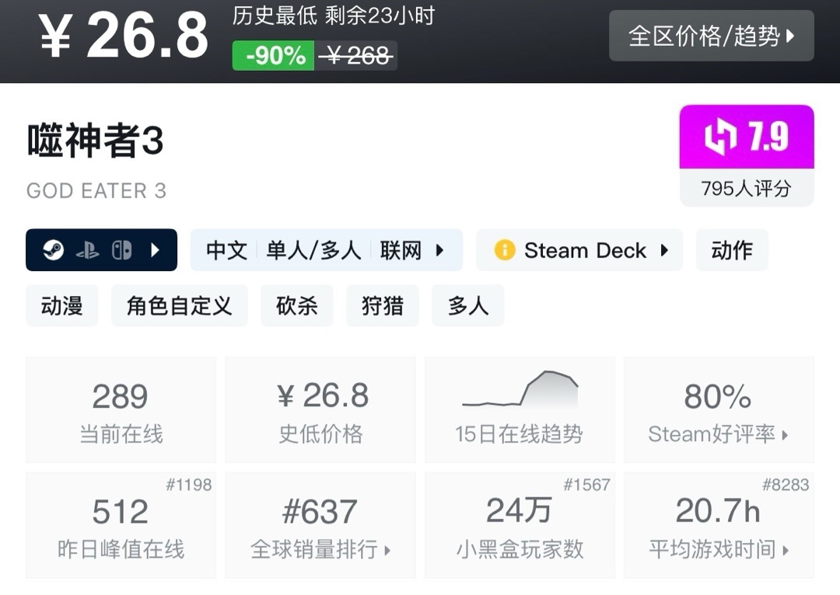Select the 动漫 tag

coord(62,305)
